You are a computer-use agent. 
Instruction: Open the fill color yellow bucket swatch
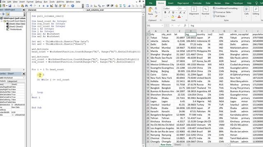click(x=173, y=16)
